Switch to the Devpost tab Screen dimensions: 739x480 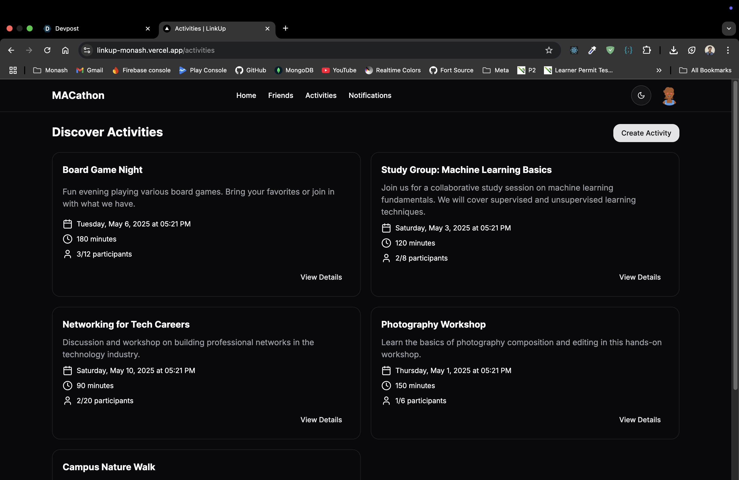click(93, 29)
